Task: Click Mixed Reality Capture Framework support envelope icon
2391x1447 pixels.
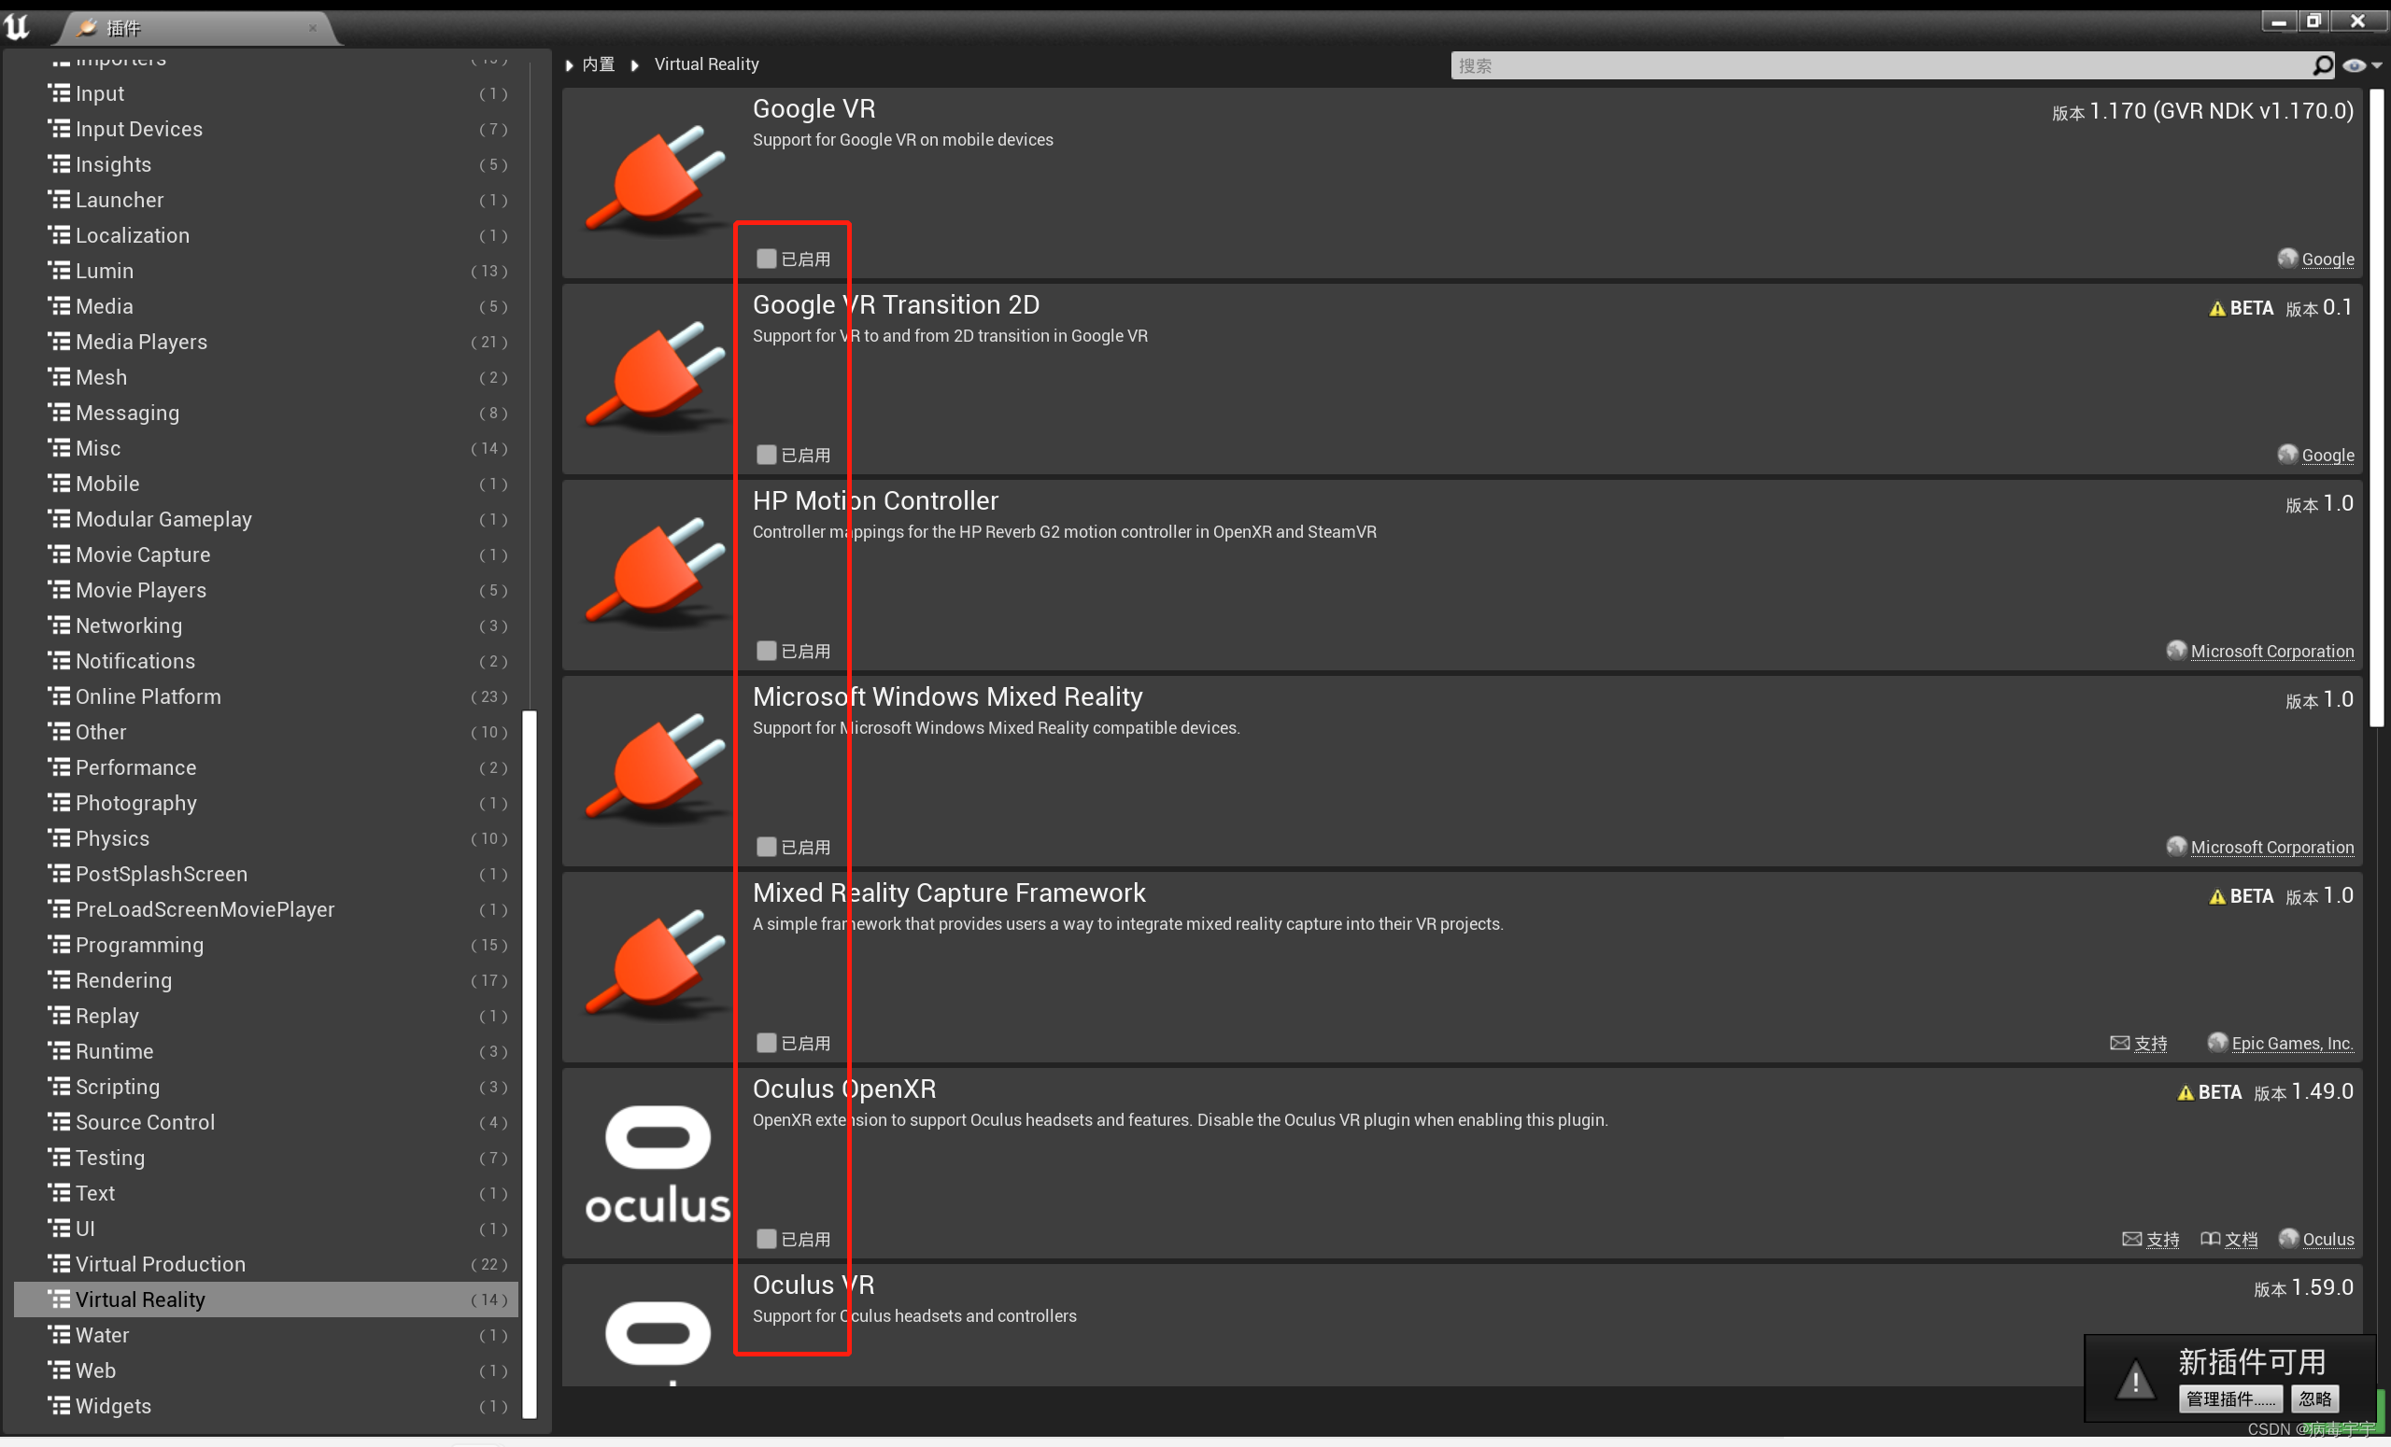Action: click(x=2119, y=1043)
